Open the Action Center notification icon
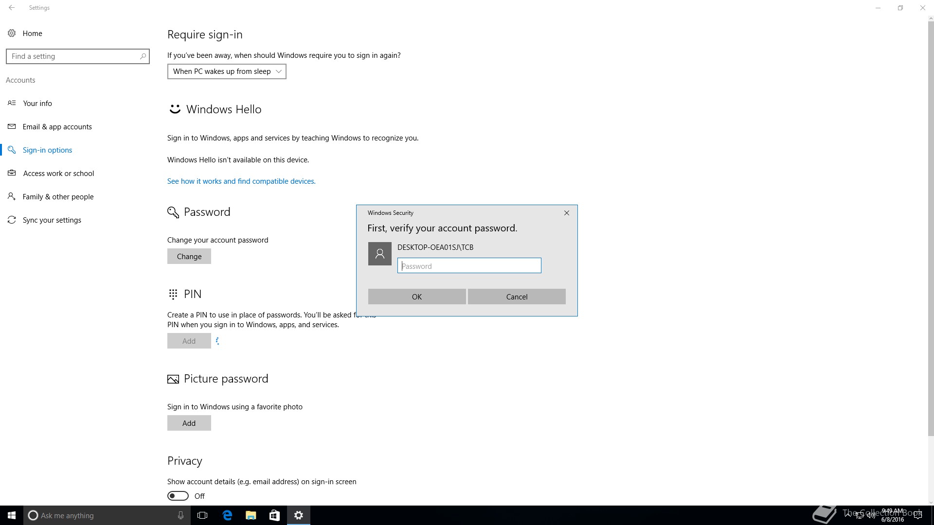The height and width of the screenshot is (525, 934). 918,515
